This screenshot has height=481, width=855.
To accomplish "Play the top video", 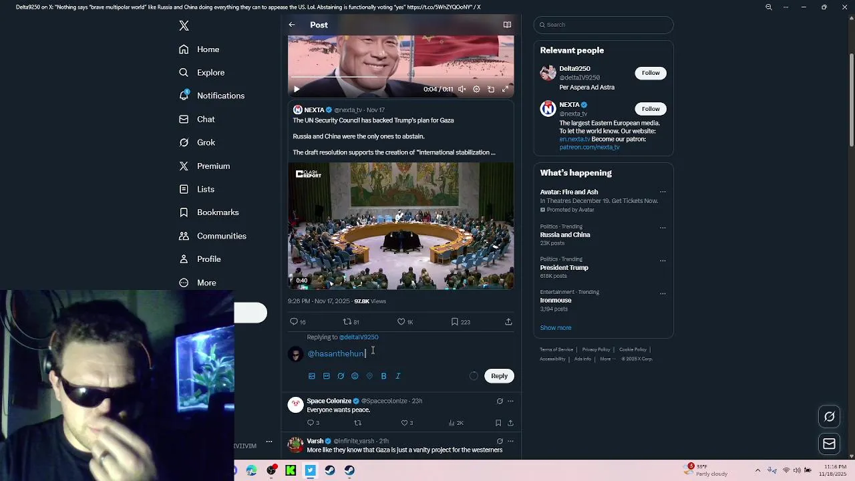I will (x=297, y=89).
